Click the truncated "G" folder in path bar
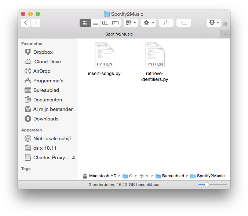Screen dimensions: 248x216 coord(128,176)
